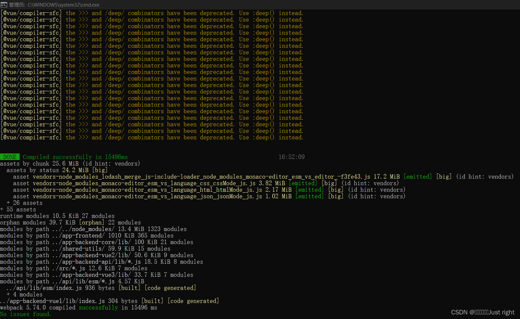This screenshot has height=319, width=520.
Task: Click the app-backend-core/lib 100 KiB line
Action: point(97,242)
